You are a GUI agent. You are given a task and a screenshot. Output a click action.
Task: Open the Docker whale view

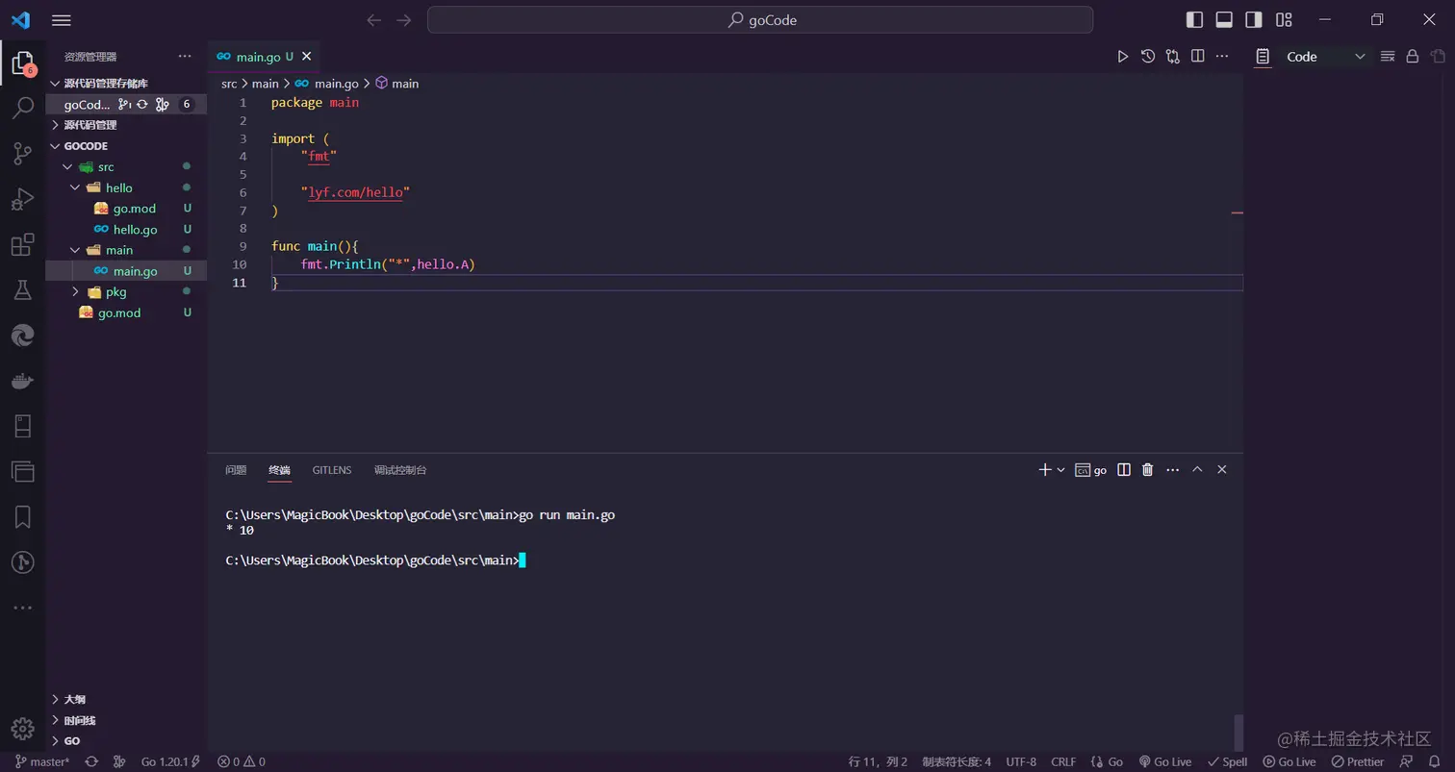pyautogui.click(x=22, y=381)
